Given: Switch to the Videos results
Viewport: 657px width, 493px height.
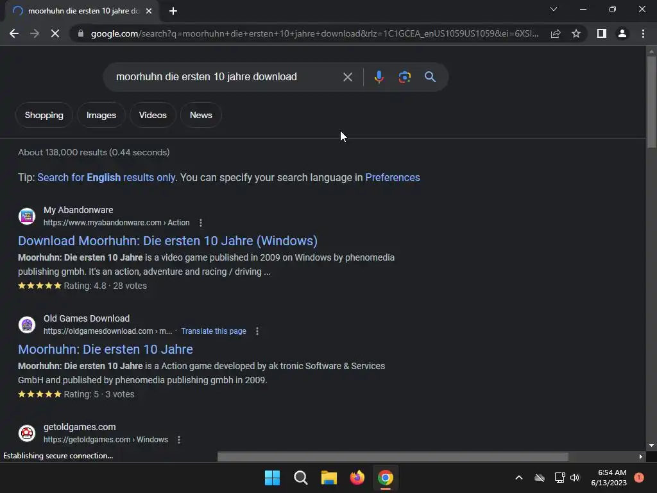Looking at the screenshot, I should (x=153, y=115).
